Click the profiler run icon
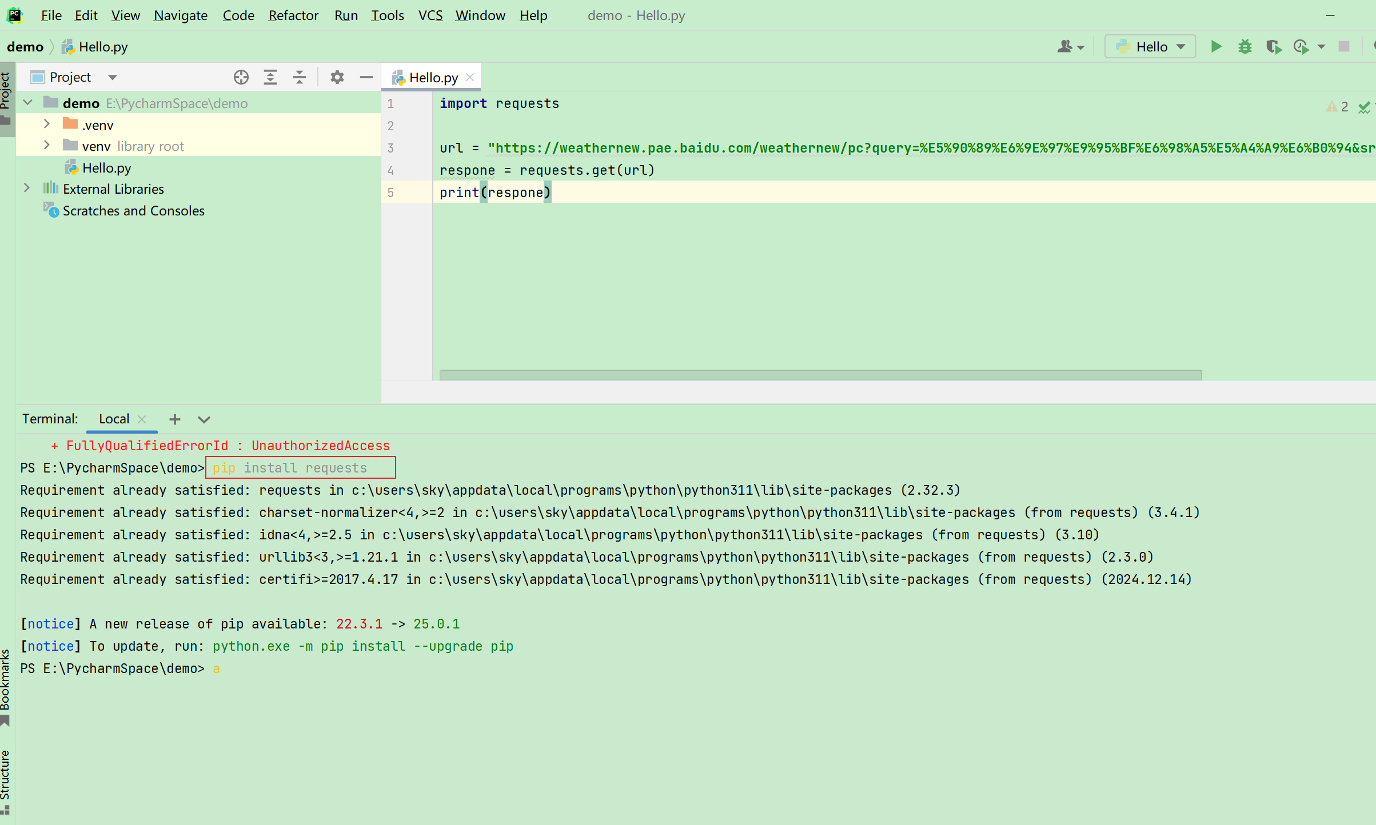The width and height of the screenshot is (1376, 825). (1301, 47)
